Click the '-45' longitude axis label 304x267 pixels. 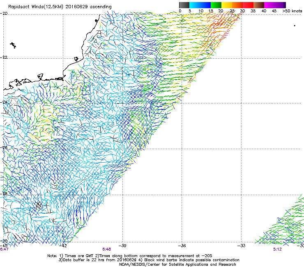[4, 246]
